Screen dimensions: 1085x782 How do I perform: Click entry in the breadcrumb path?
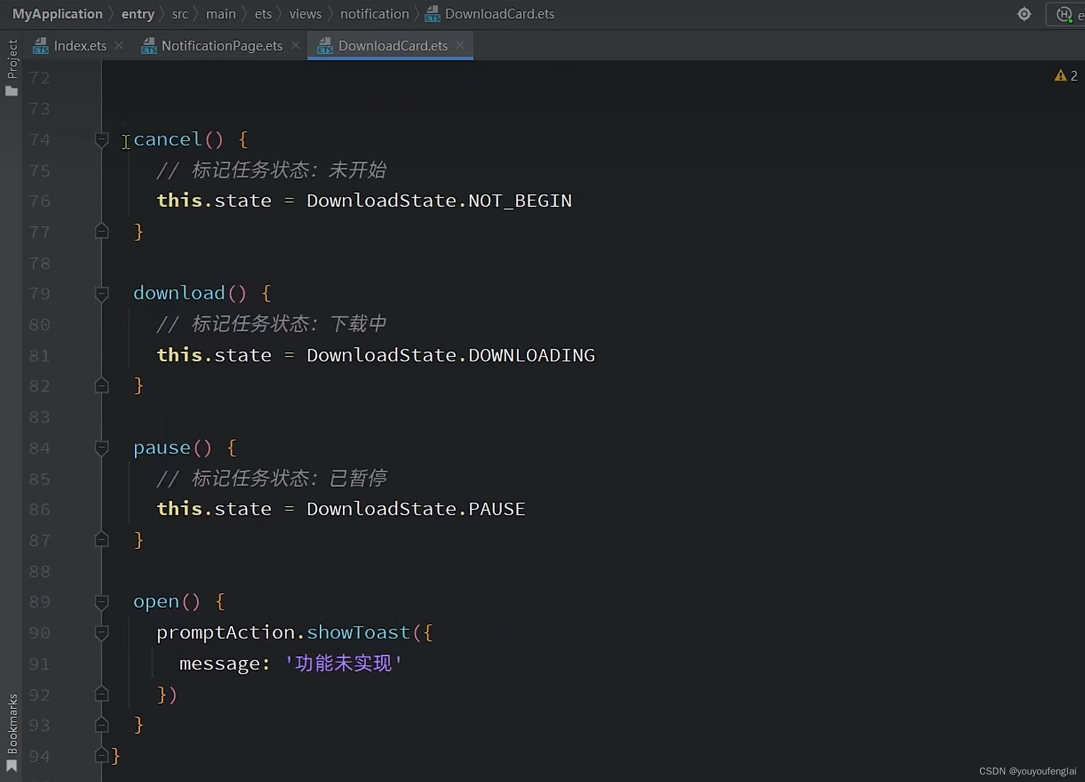click(138, 14)
